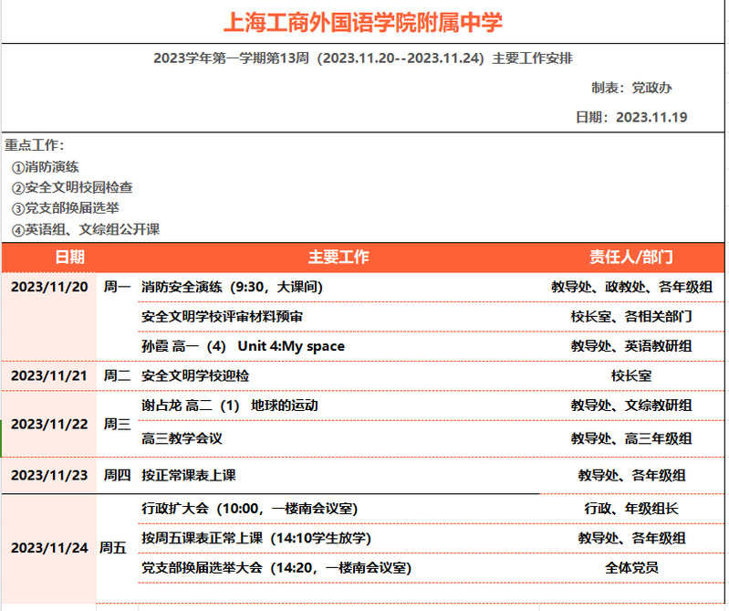Select the cell 按正常课表上课
The height and width of the screenshot is (611, 729).
tap(189, 475)
